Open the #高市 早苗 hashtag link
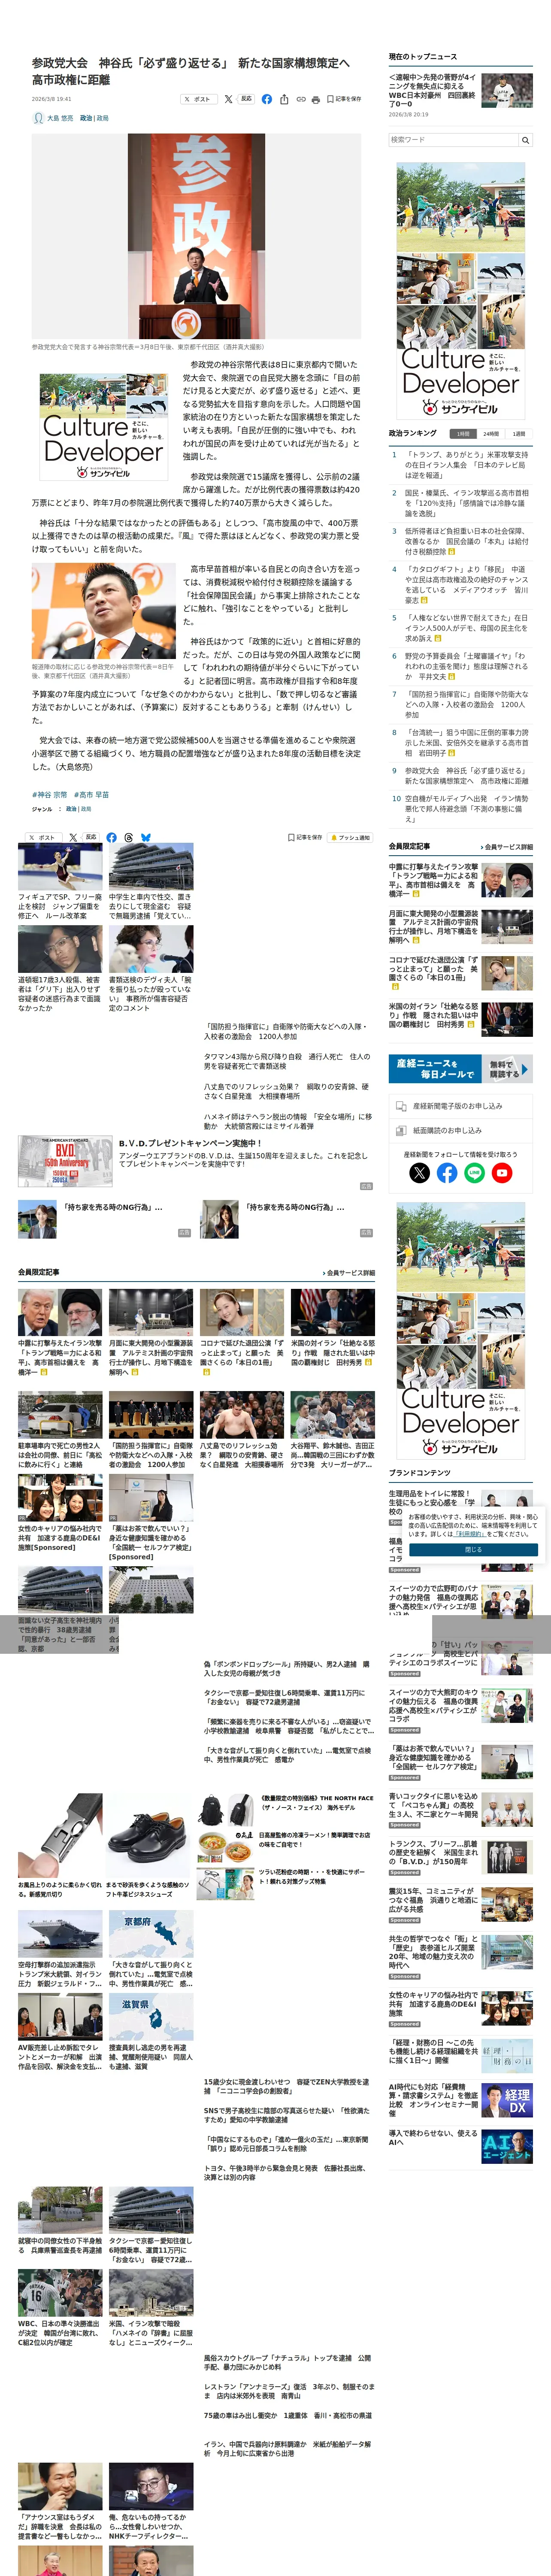 pyautogui.click(x=92, y=795)
